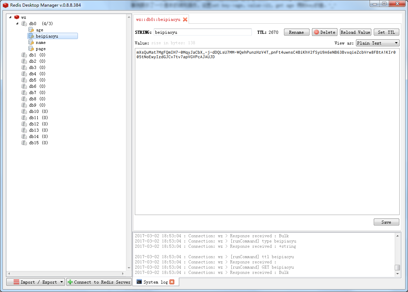Select the page key in tree
408x292 pixels.
[41, 48]
